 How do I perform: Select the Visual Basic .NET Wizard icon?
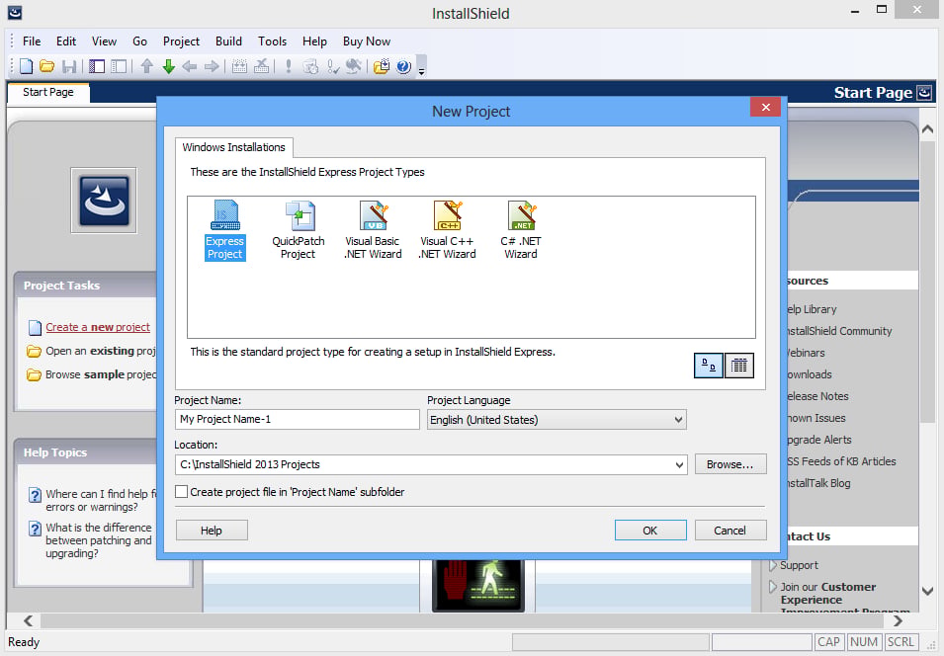point(373,230)
